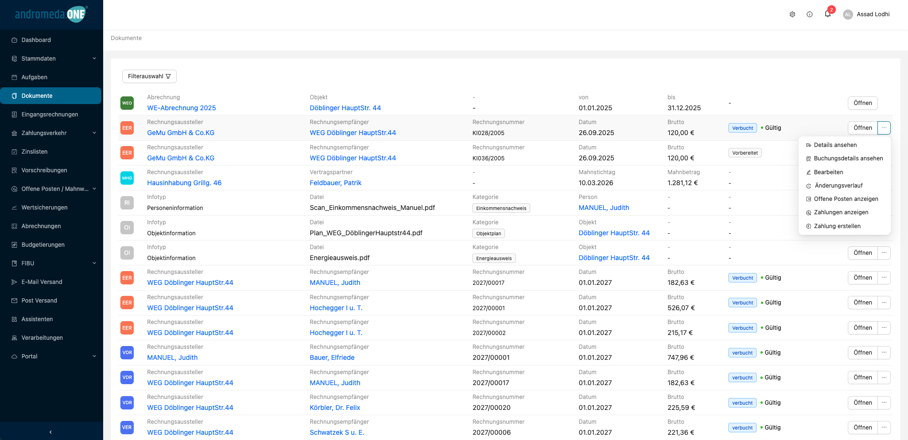Select Zahlung erstellen menu entry

point(844,226)
